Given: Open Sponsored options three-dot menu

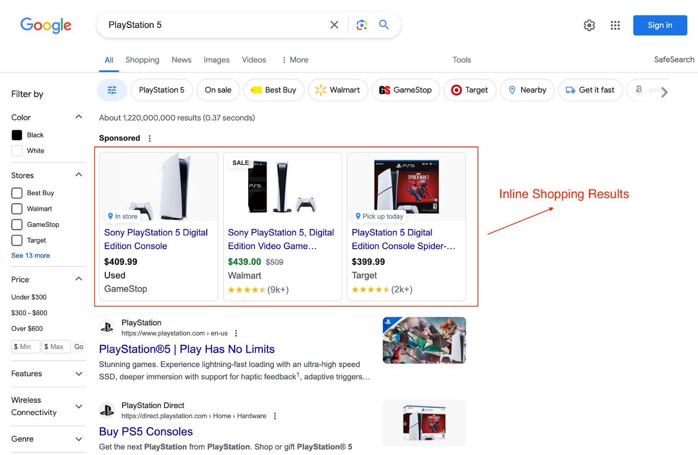Looking at the screenshot, I should (150, 138).
